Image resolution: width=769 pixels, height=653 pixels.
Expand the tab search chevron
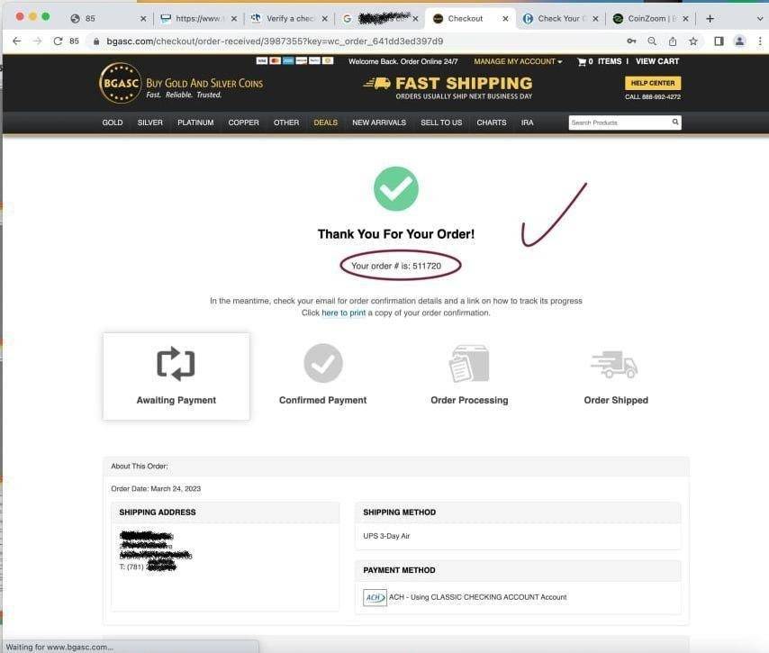pos(760,19)
